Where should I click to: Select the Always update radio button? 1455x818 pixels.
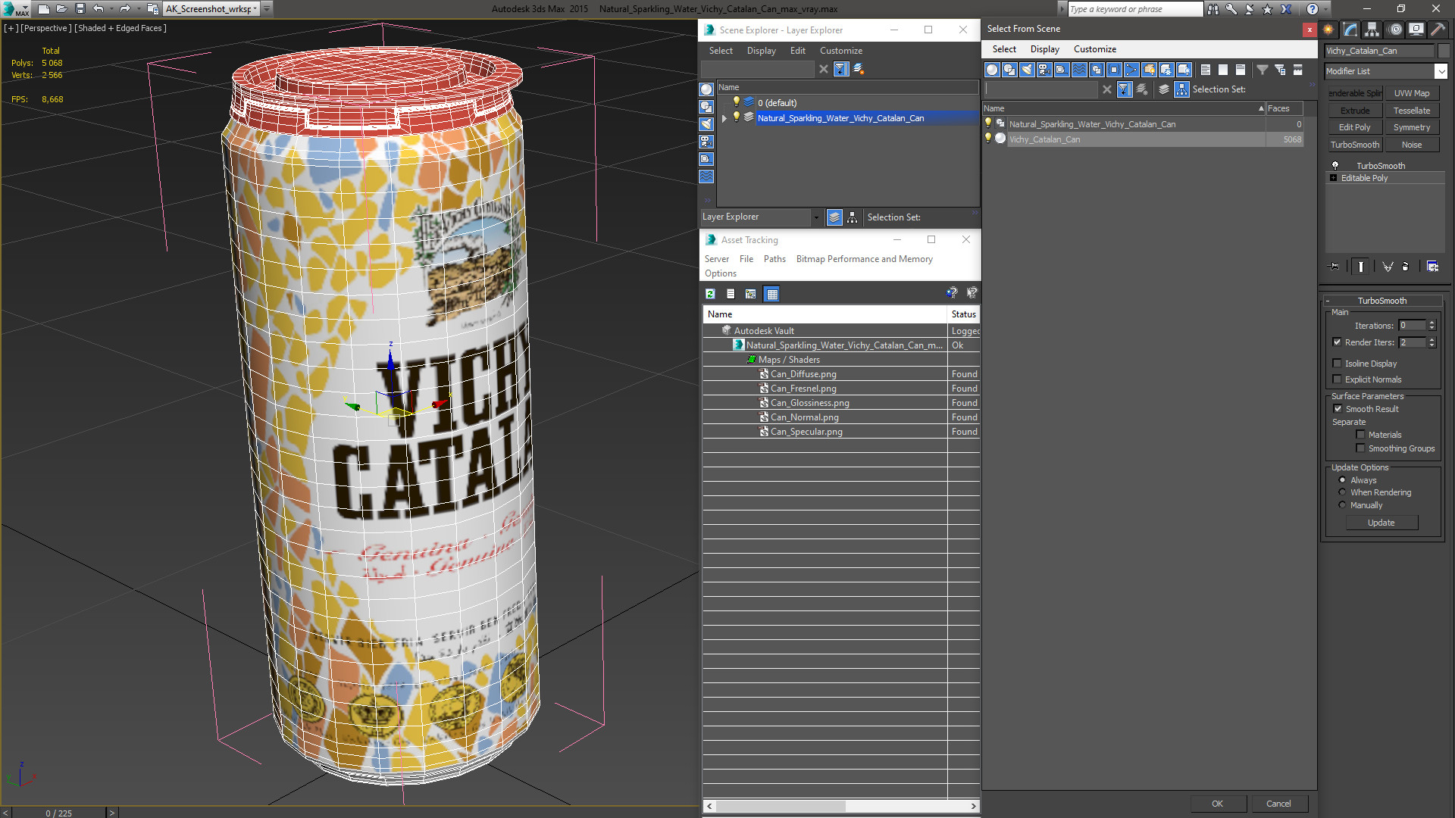pyautogui.click(x=1342, y=480)
